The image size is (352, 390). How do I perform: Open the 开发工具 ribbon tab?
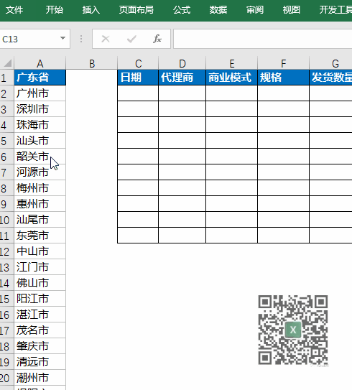tap(335, 10)
